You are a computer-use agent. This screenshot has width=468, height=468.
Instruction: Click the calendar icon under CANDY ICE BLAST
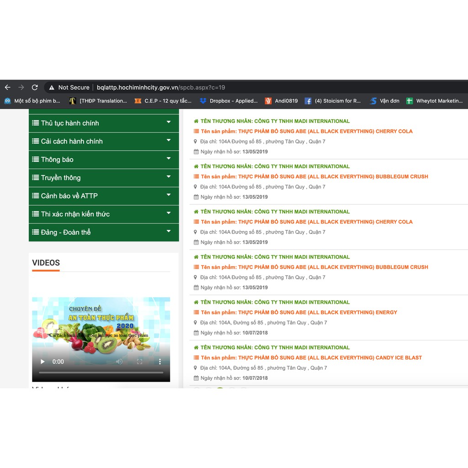tap(196, 378)
